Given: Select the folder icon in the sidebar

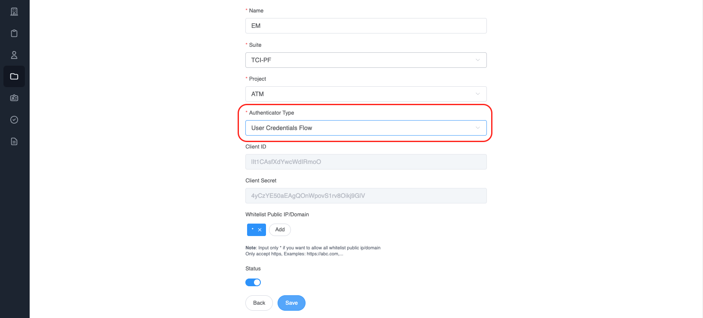Looking at the screenshot, I should tap(14, 76).
